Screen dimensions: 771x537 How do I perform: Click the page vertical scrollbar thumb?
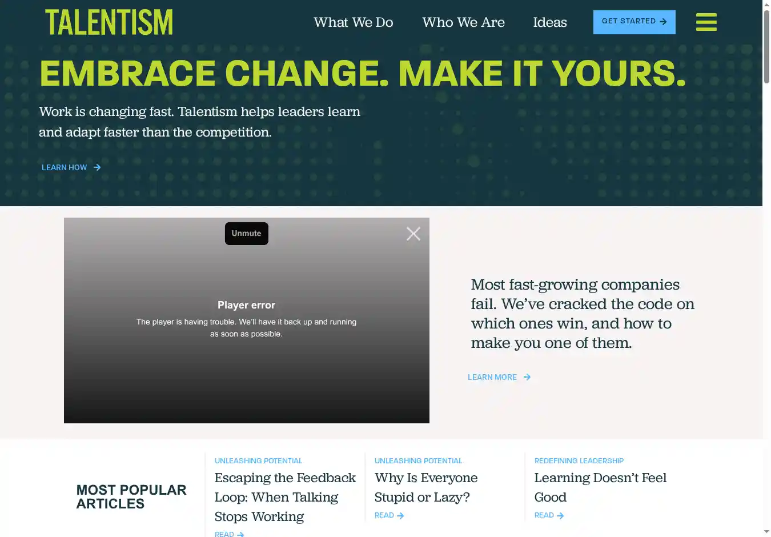click(x=766, y=46)
